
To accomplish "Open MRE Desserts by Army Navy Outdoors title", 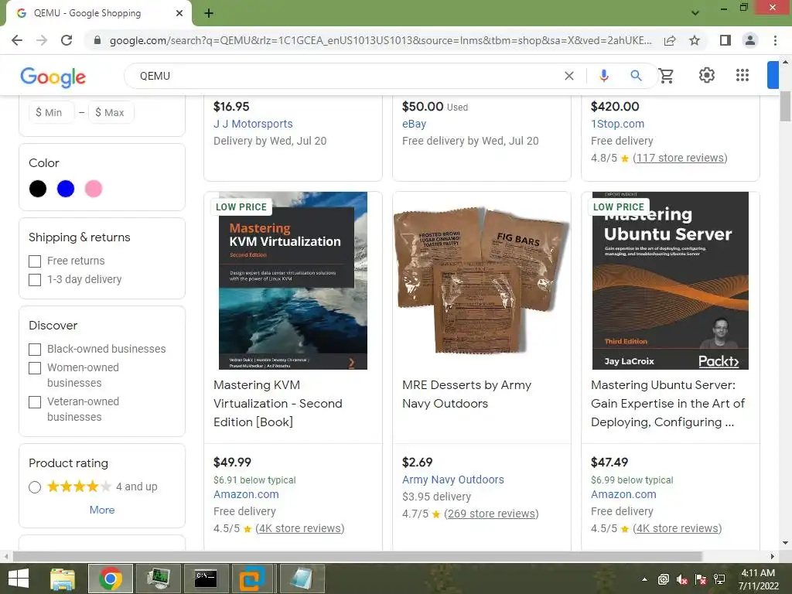I will pos(466,394).
